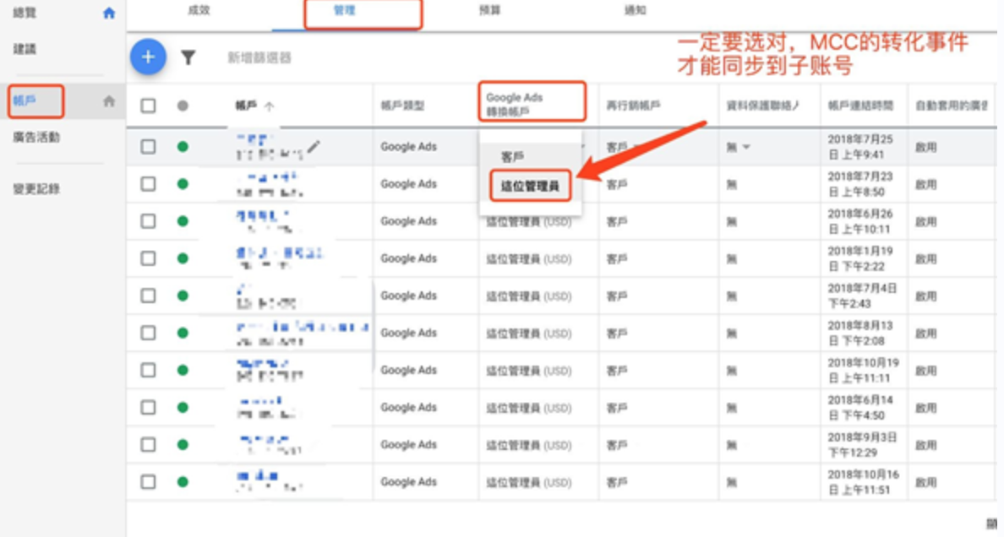Click the blue plus add button
1004x537 pixels.
[148, 57]
